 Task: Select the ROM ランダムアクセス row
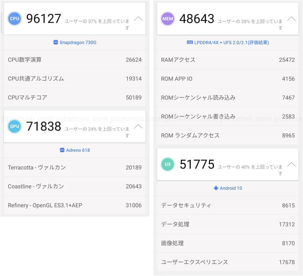pos(228,136)
